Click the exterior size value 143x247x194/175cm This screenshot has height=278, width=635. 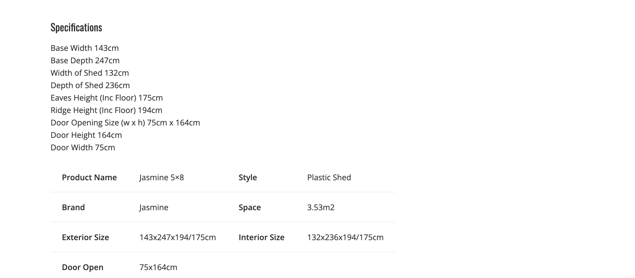(177, 237)
